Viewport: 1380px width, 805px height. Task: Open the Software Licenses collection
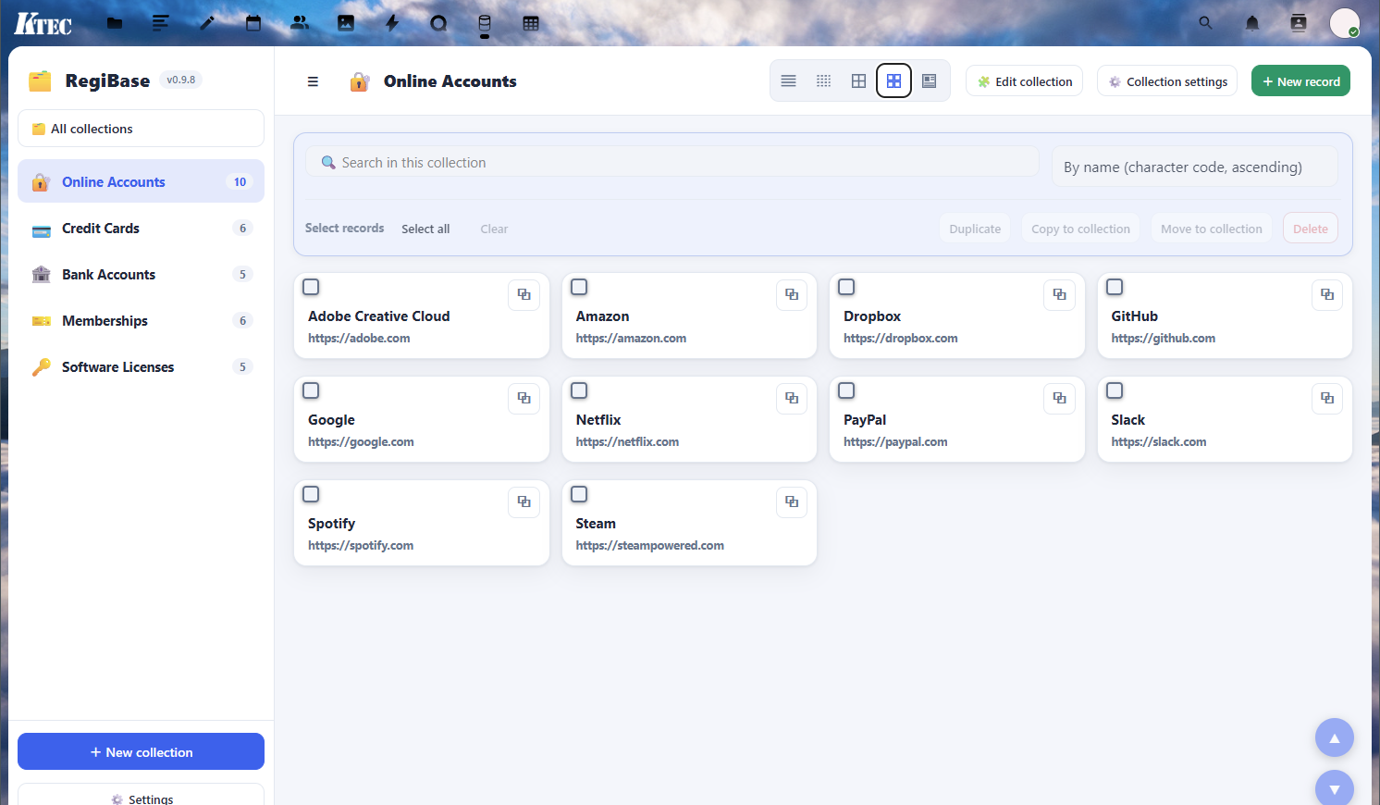tap(141, 366)
